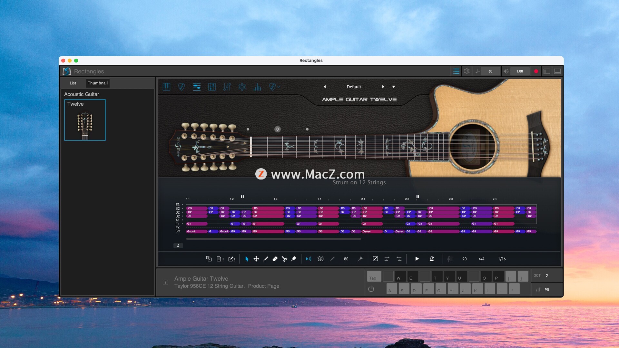Open the piano keyboard panel icon
The image size is (619, 348).
click(x=166, y=87)
